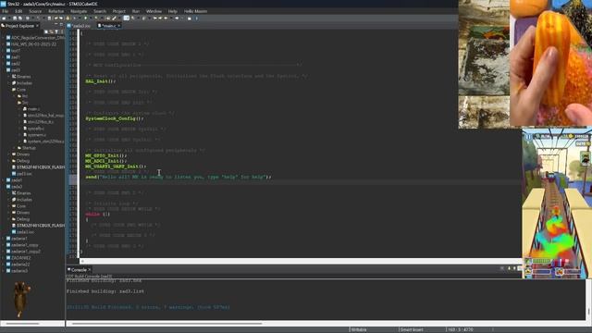Select the ZADANIE2 project

pos(18,258)
